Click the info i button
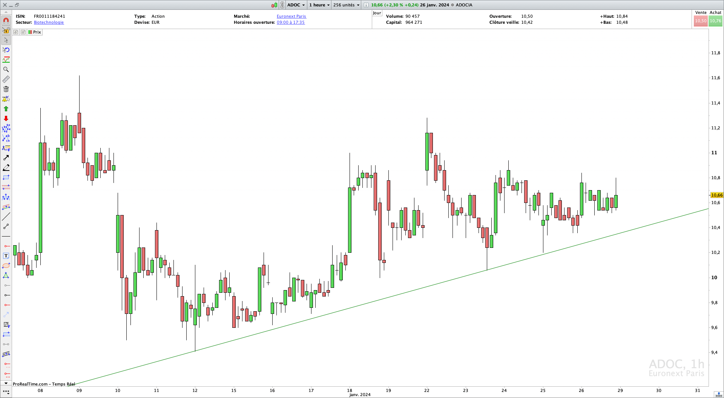The width and height of the screenshot is (724, 398). click(366, 5)
